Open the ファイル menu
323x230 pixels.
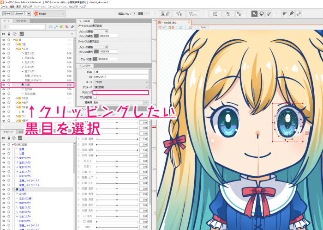click(x=4, y=6)
